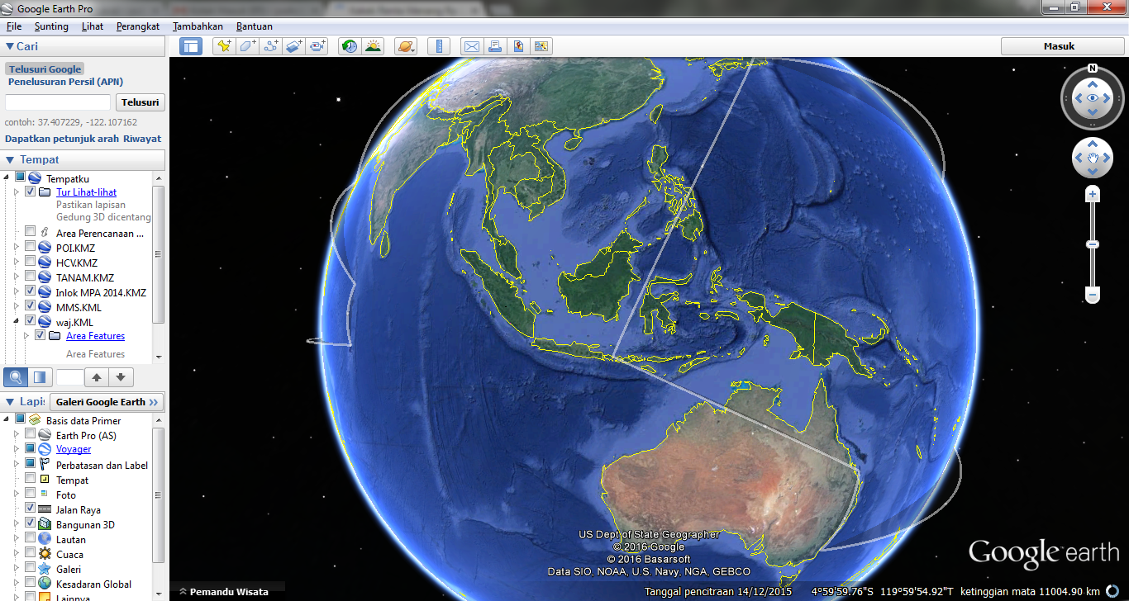Select the Add Path tool
The height and width of the screenshot is (601, 1129).
tap(271, 46)
